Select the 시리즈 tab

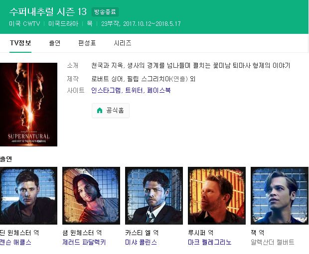coord(123,43)
